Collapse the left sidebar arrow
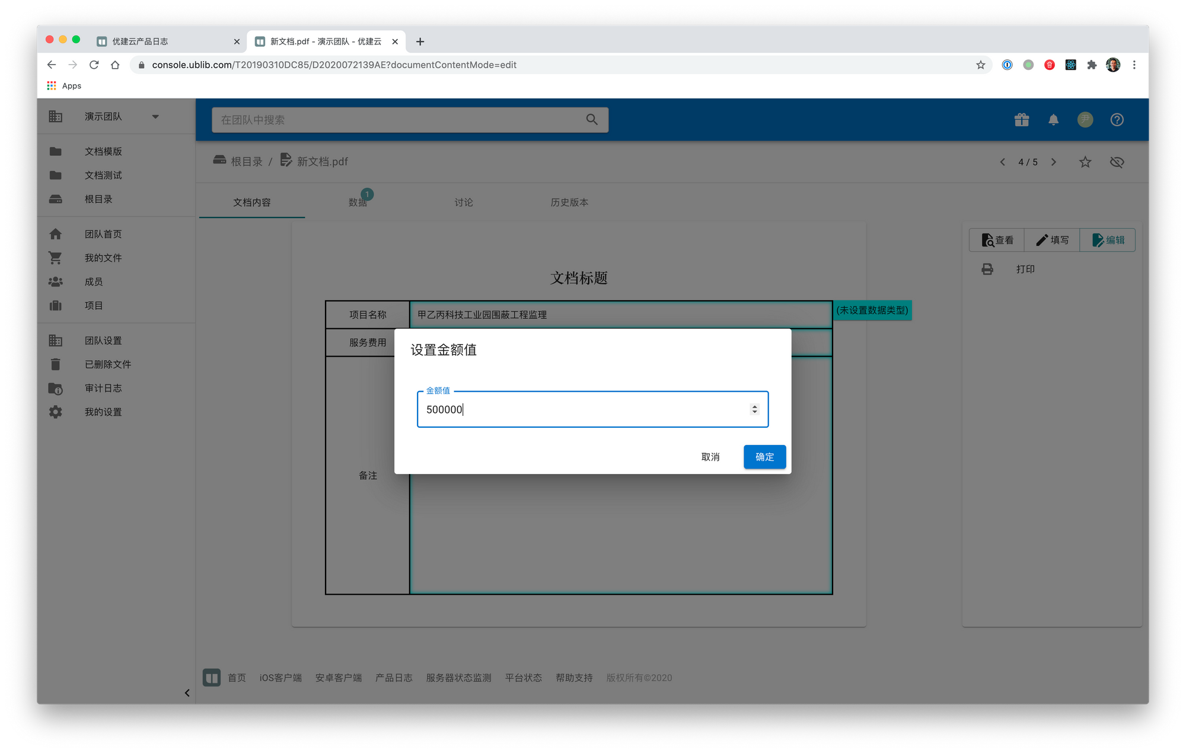 click(187, 693)
